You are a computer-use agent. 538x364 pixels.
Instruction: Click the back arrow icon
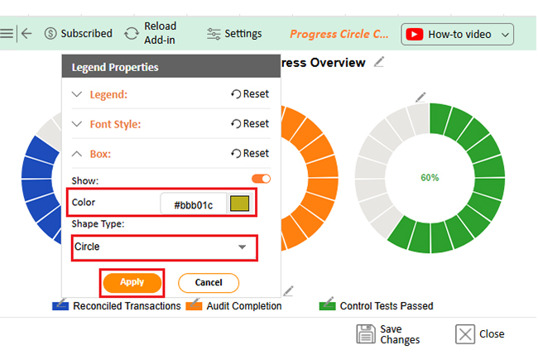[26, 34]
